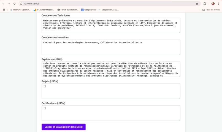The image size is (222, 132).
Task: Open the Forum automatism bookmark
Action: coord(68,10)
